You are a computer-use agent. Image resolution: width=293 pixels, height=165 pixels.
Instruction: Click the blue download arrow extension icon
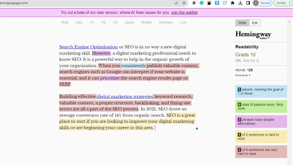(217, 3)
